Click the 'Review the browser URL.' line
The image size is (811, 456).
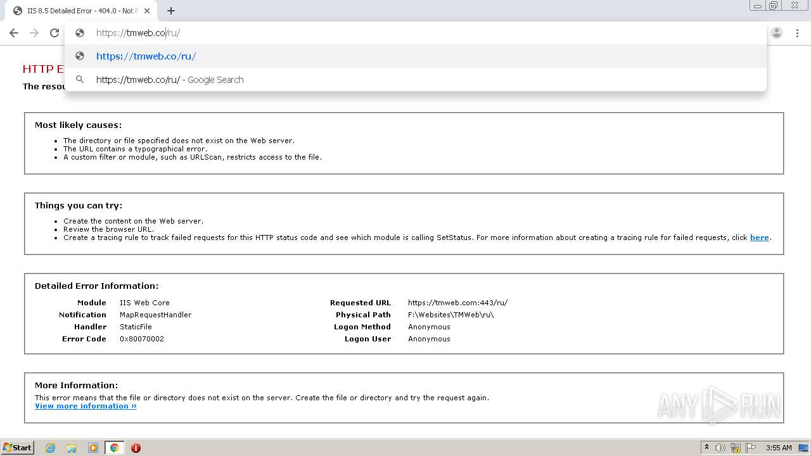click(108, 229)
